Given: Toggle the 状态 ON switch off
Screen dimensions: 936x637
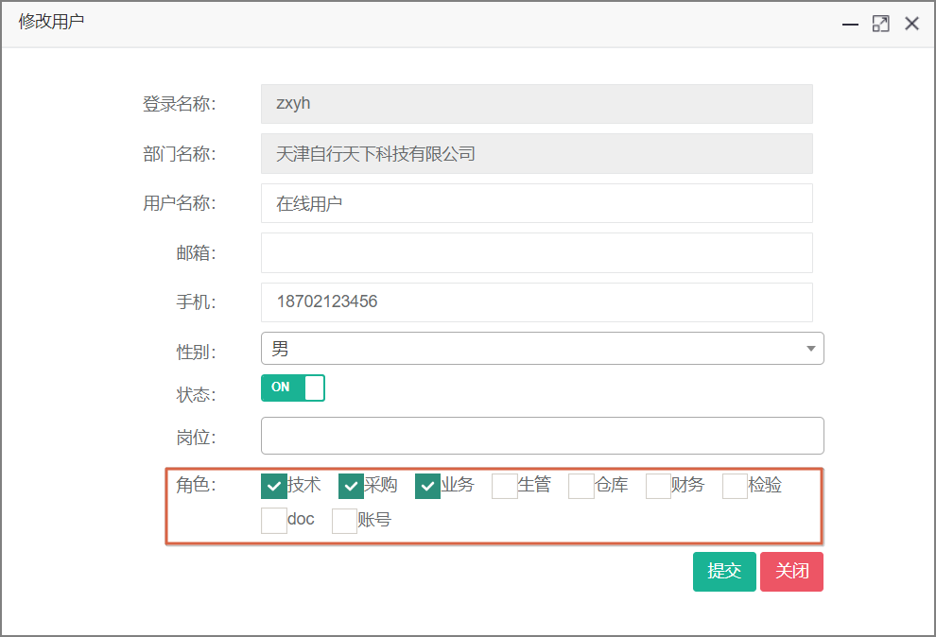Looking at the screenshot, I should click(x=293, y=387).
